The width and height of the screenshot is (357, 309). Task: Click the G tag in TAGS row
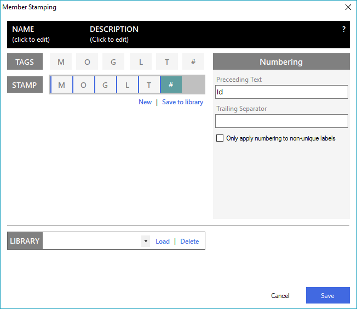(x=113, y=62)
